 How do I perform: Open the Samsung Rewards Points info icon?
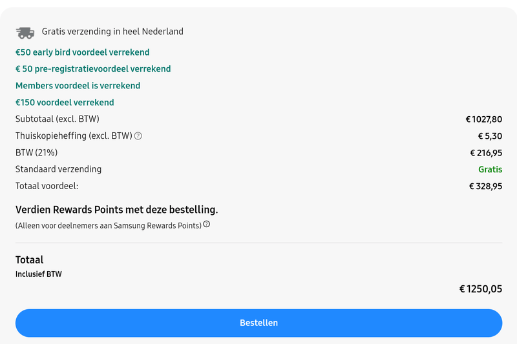pos(207,225)
